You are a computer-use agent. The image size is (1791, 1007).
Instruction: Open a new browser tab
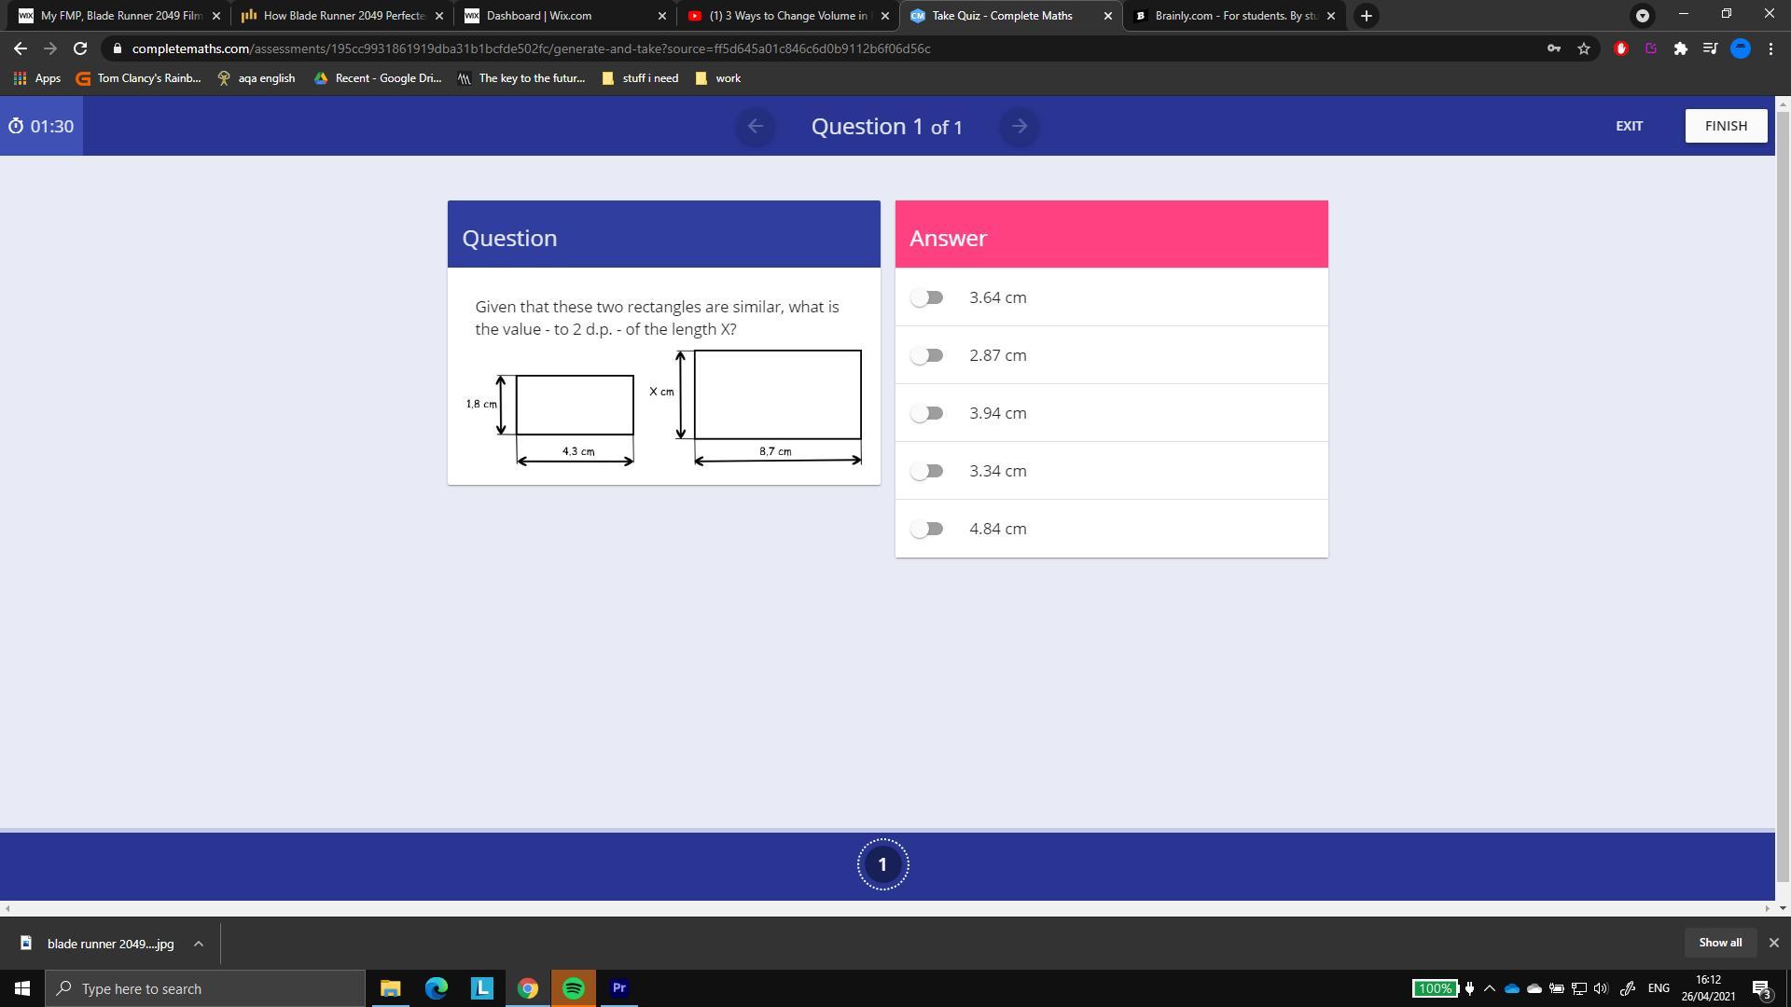1366,16
